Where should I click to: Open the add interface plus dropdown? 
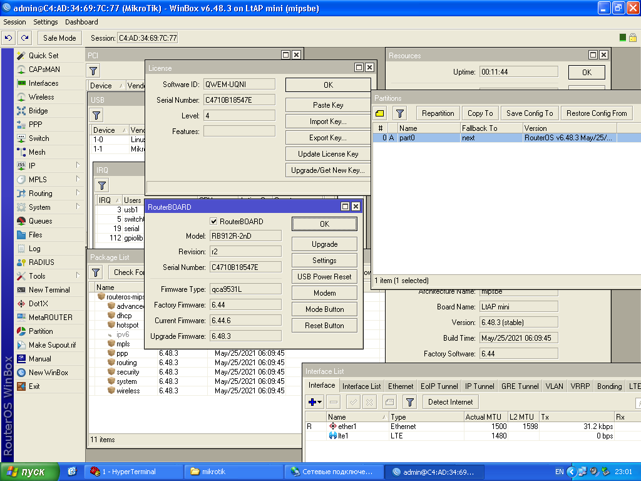(314, 402)
